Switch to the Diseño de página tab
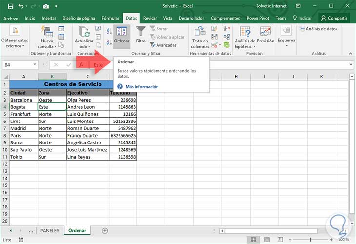356x244 pixels. [x=79, y=18]
